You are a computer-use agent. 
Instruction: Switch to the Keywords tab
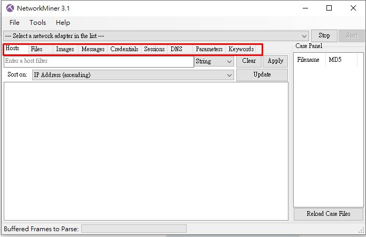[x=241, y=49]
